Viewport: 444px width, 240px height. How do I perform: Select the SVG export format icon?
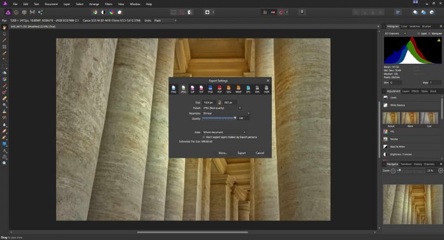tap(228, 89)
